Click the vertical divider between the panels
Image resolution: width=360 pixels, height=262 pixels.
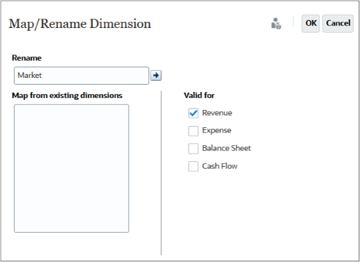click(161, 173)
